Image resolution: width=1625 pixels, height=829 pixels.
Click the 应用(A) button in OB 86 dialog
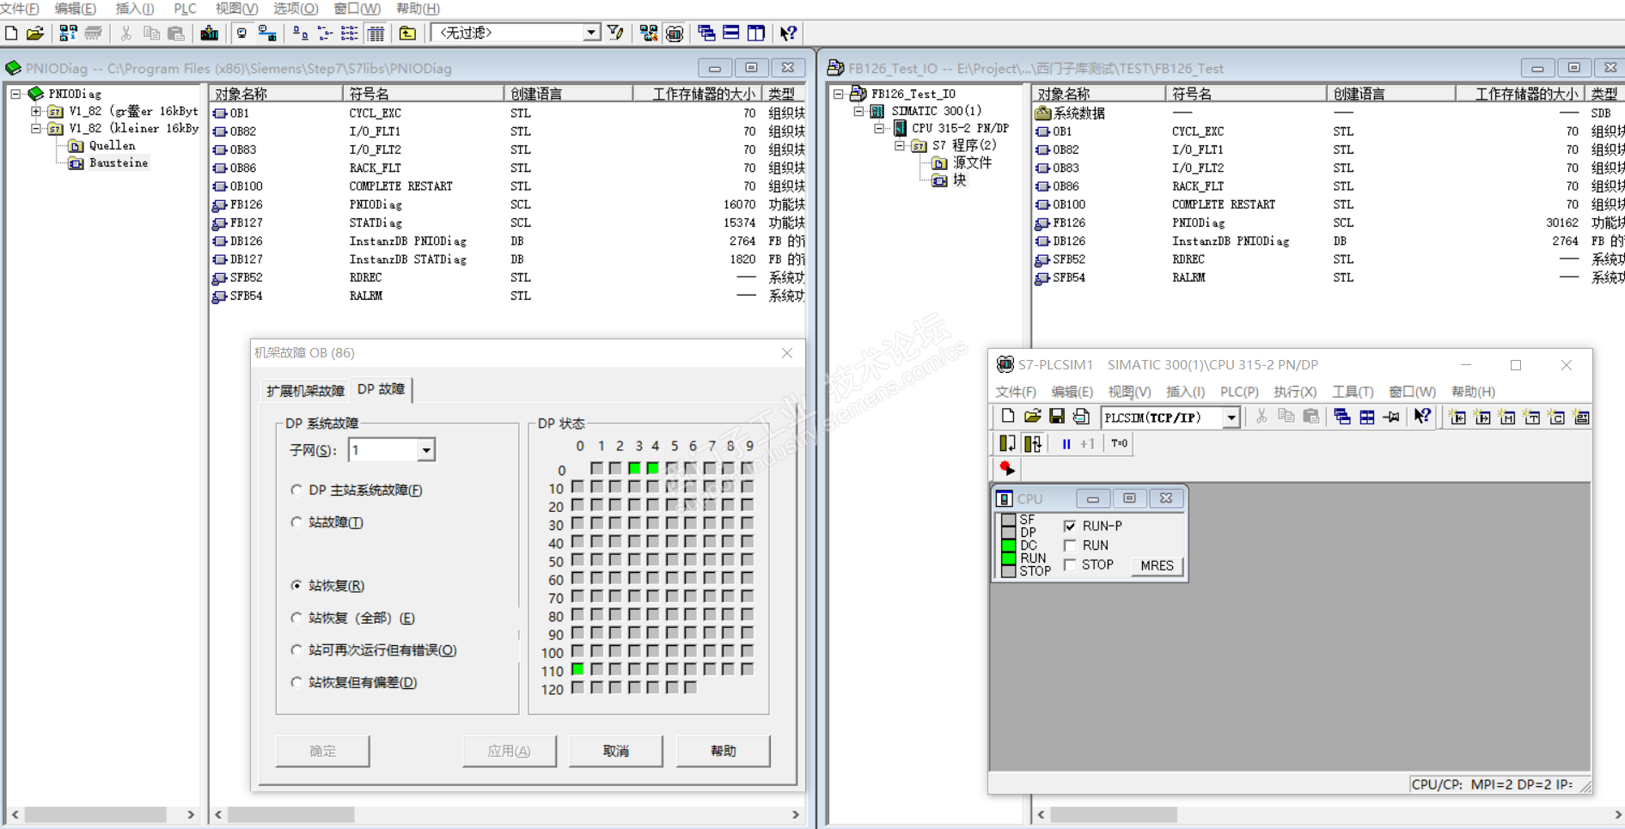click(510, 751)
